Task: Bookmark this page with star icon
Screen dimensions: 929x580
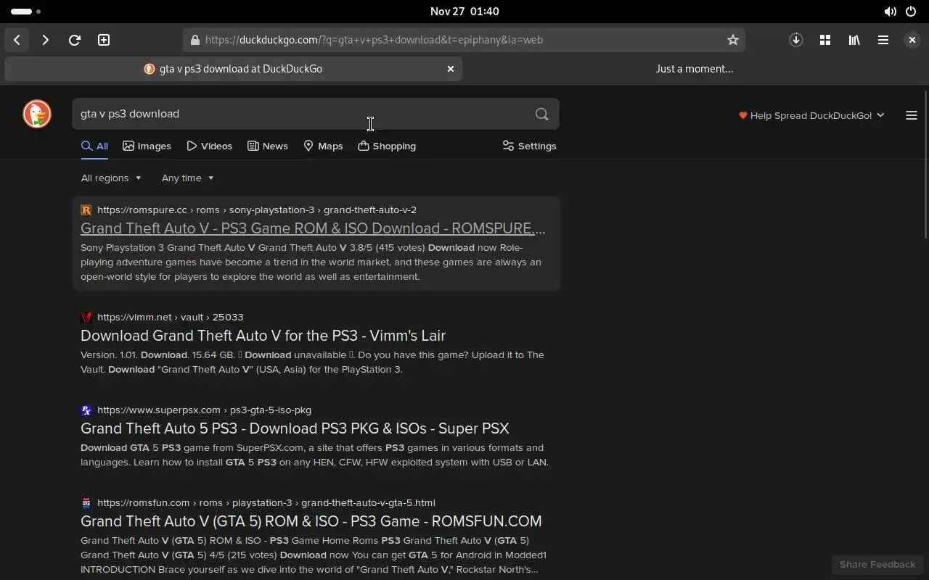Action: (x=733, y=40)
